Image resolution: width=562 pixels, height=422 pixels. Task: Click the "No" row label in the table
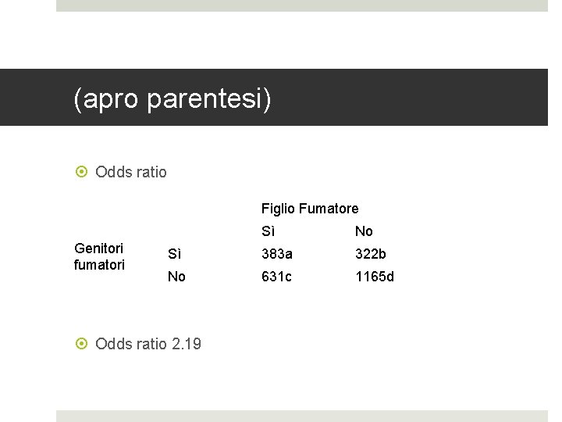click(x=176, y=277)
